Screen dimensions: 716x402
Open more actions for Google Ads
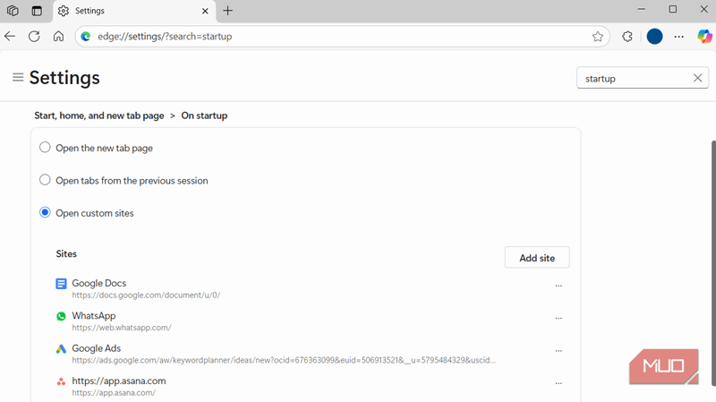(x=558, y=351)
